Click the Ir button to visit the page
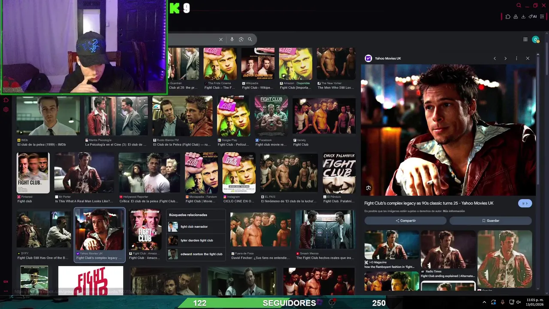 click(x=525, y=203)
